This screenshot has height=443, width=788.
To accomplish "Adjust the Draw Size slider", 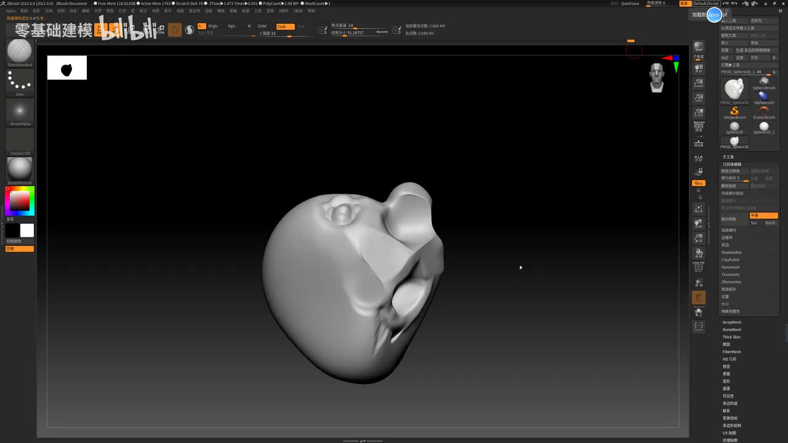I will click(351, 33).
